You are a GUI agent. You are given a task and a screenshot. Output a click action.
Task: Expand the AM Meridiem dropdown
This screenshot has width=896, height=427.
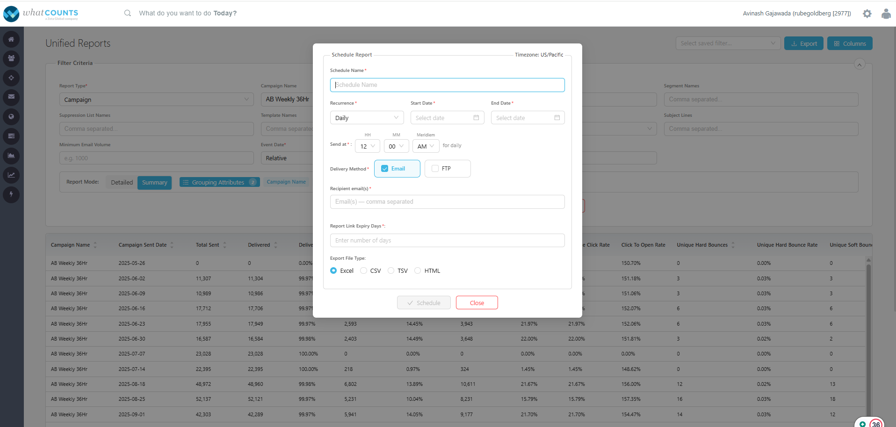click(x=426, y=146)
